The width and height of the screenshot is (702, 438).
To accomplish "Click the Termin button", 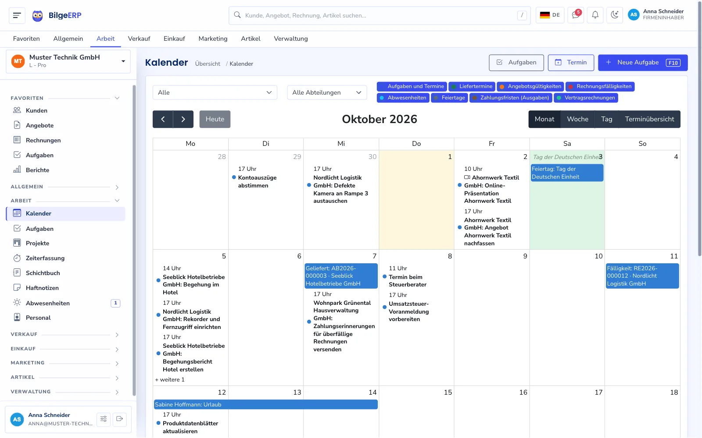I will [571, 63].
